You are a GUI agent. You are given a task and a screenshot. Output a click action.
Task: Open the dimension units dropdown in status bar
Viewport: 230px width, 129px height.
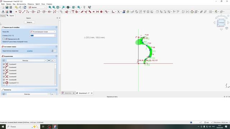pos(221,123)
